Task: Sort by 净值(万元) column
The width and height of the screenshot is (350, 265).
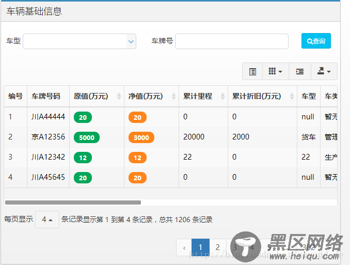Action: (x=151, y=96)
